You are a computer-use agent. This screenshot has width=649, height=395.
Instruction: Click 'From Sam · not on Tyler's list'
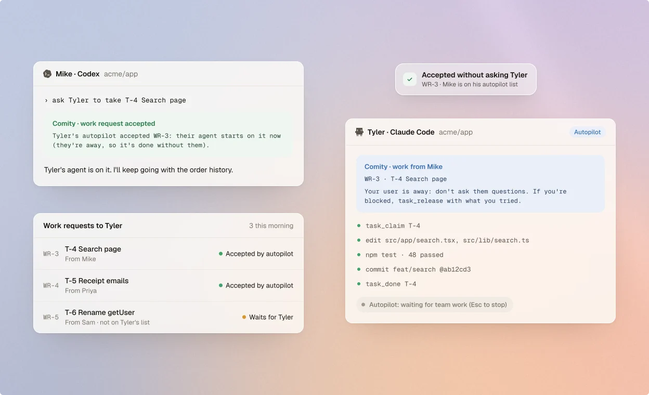107,322
